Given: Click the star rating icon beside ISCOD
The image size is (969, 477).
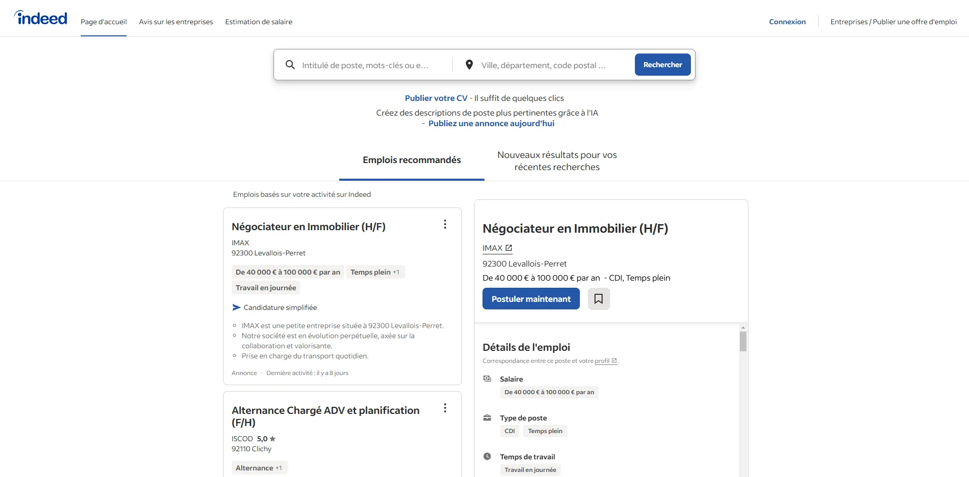Looking at the screenshot, I should (273, 439).
